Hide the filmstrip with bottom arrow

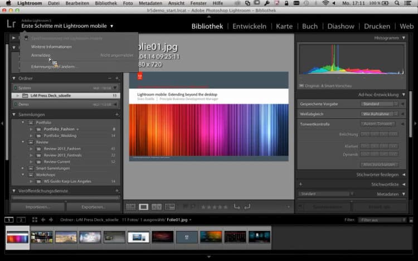[209, 257]
